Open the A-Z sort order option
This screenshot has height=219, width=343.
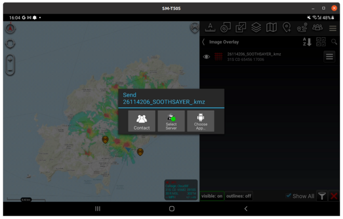(x=307, y=42)
